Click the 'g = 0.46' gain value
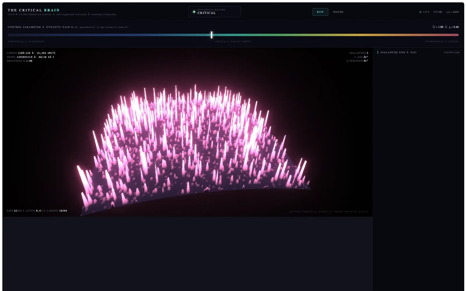 454,27
